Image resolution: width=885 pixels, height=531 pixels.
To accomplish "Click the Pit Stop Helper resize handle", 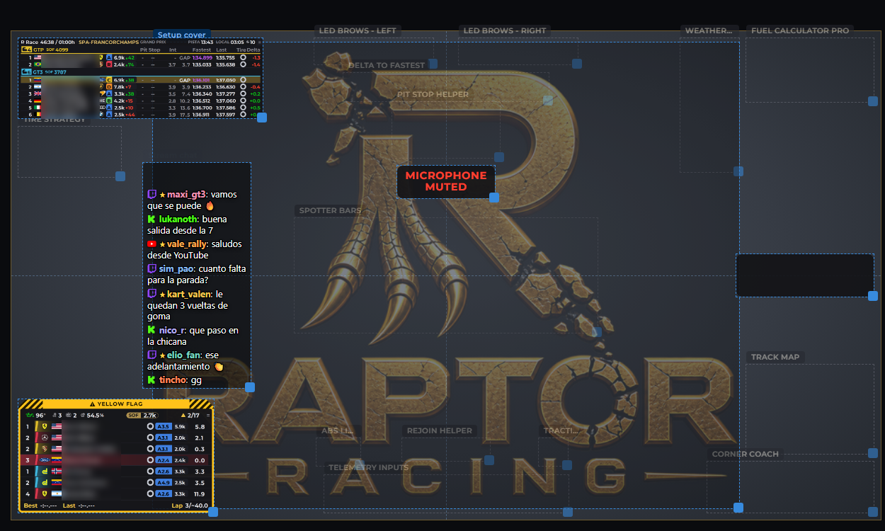I will [499, 157].
